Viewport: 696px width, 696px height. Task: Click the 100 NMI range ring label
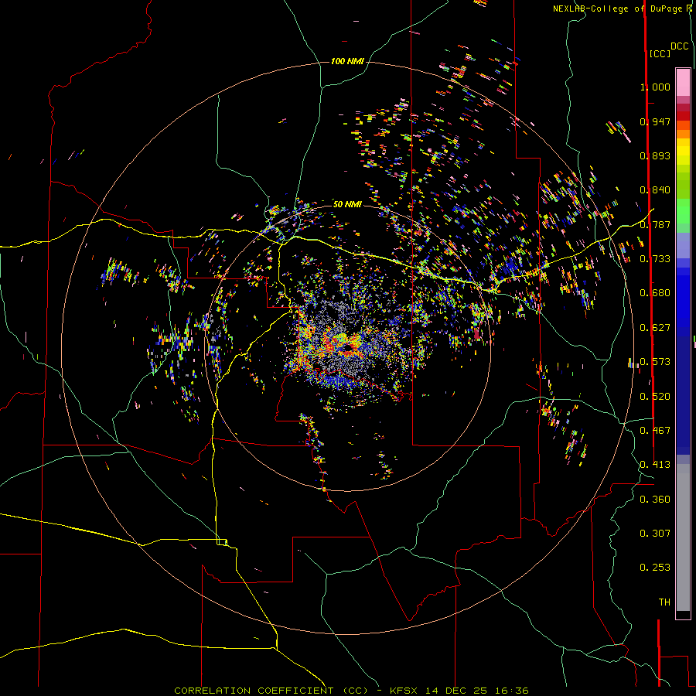[347, 61]
